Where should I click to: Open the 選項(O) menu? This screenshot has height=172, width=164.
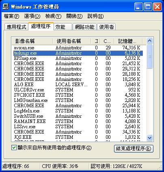coord(32,16)
